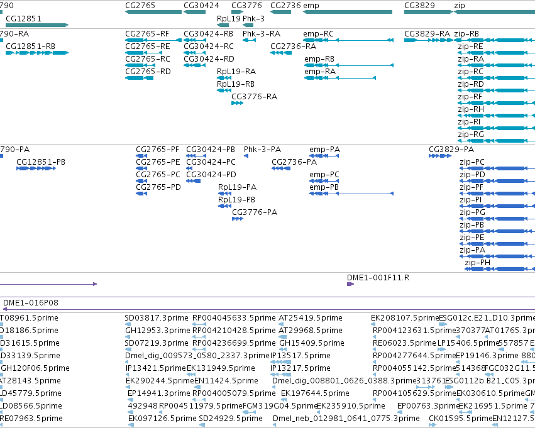Click the CG12851-PB protein label
Screen dimensions: 535x428
click(41, 162)
